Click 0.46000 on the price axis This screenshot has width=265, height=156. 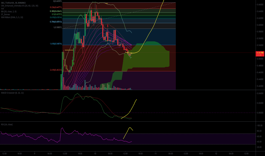pos(260,72)
